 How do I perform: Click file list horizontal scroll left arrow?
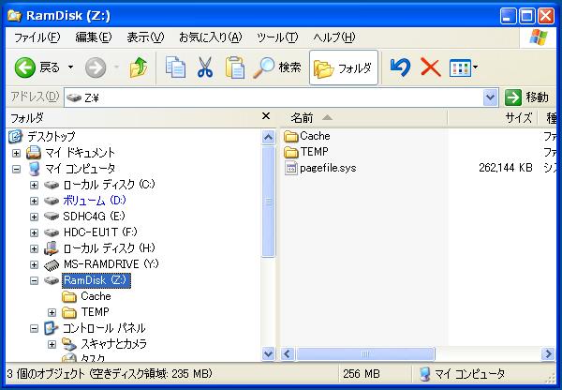(x=287, y=354)
